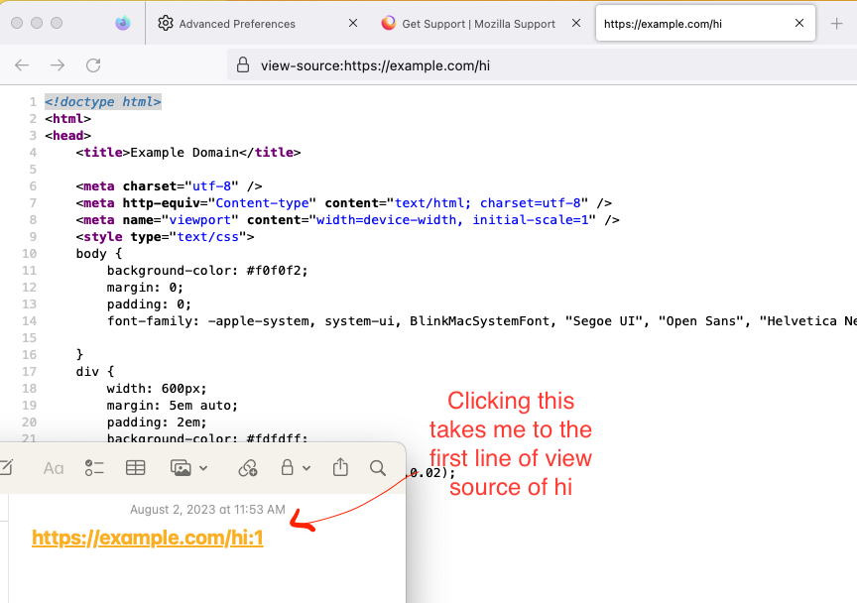Close the Get Support Mozilla Support tab
Image resolution: width=857 pixels, height=603 pixels.
click(x=576, y=23)
